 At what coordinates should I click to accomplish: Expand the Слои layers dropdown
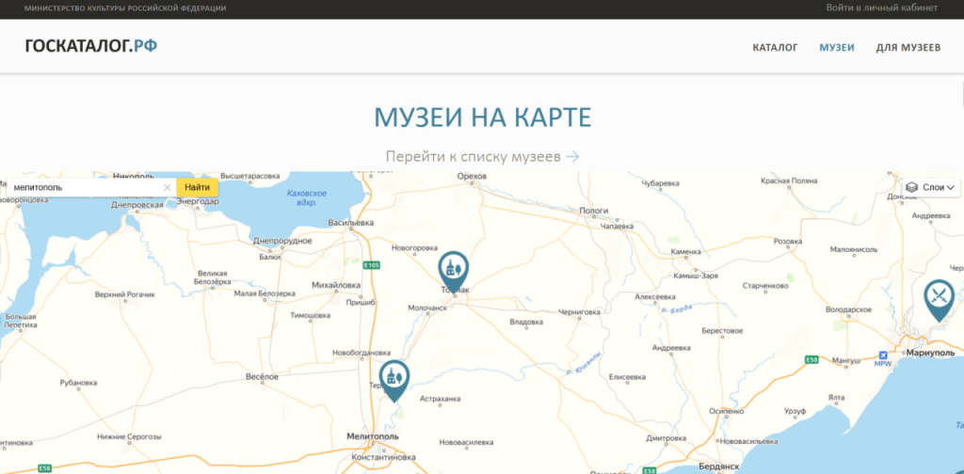pos(932,187)
